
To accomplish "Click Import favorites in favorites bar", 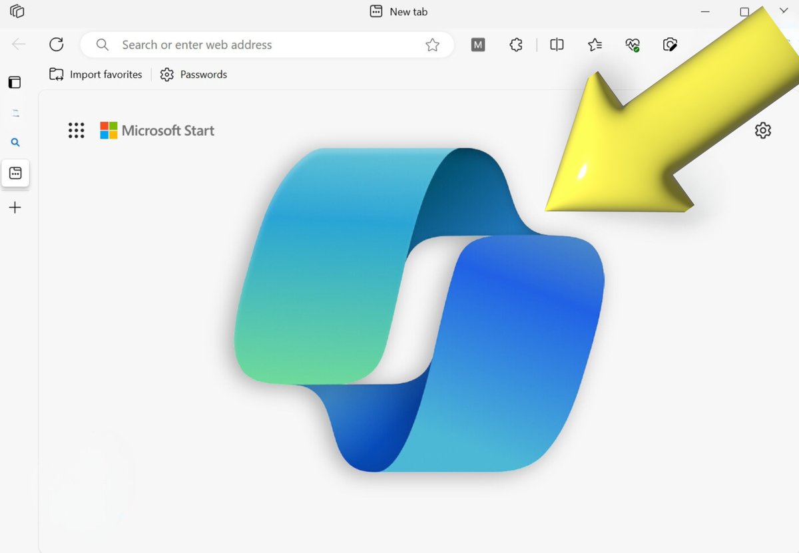I will tap(96, 75).
